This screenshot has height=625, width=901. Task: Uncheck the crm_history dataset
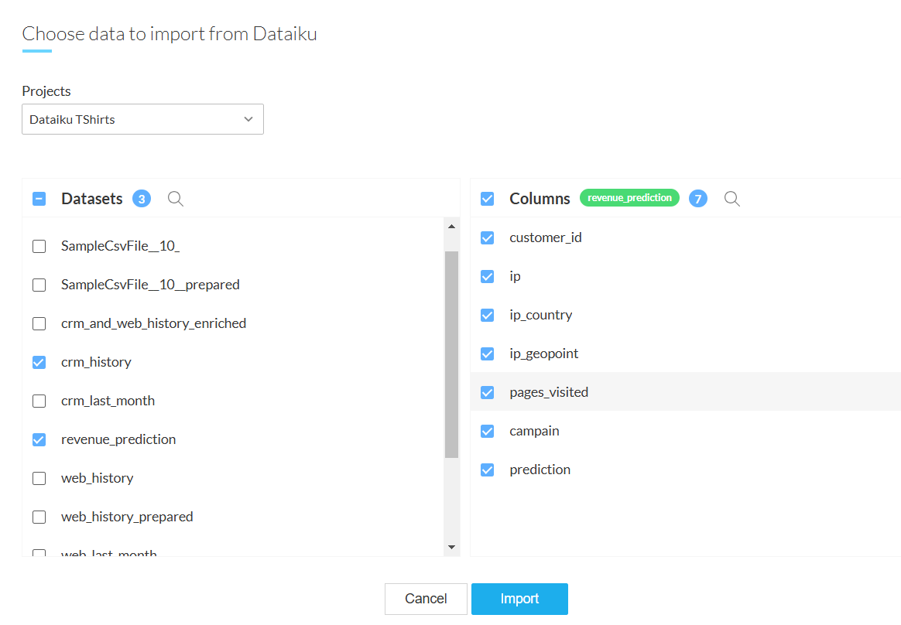coord(39,362)
